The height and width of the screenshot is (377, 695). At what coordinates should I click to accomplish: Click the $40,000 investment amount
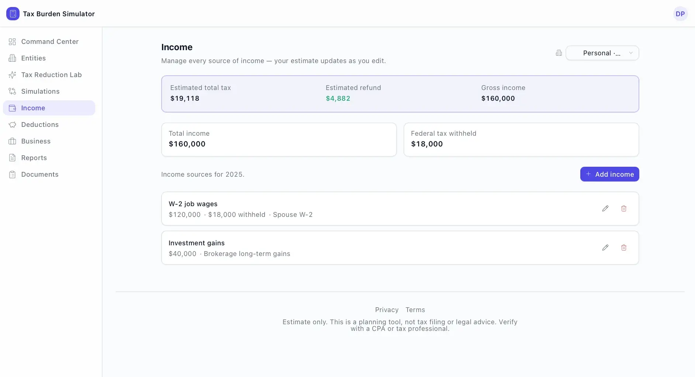click(183, 254)
